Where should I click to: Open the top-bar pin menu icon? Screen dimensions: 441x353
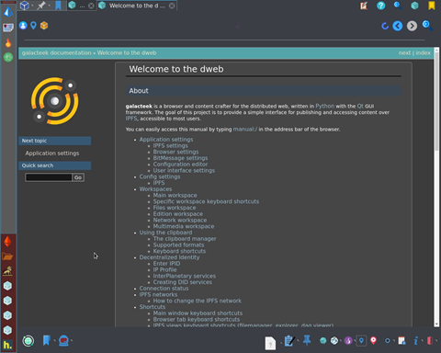[41, 6]
